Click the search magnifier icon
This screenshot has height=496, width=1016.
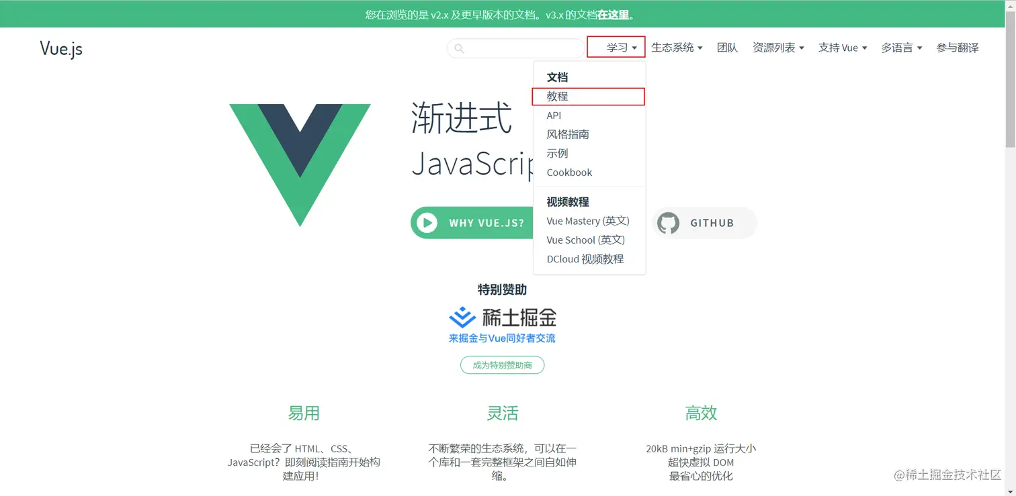[x=459, y=48]
